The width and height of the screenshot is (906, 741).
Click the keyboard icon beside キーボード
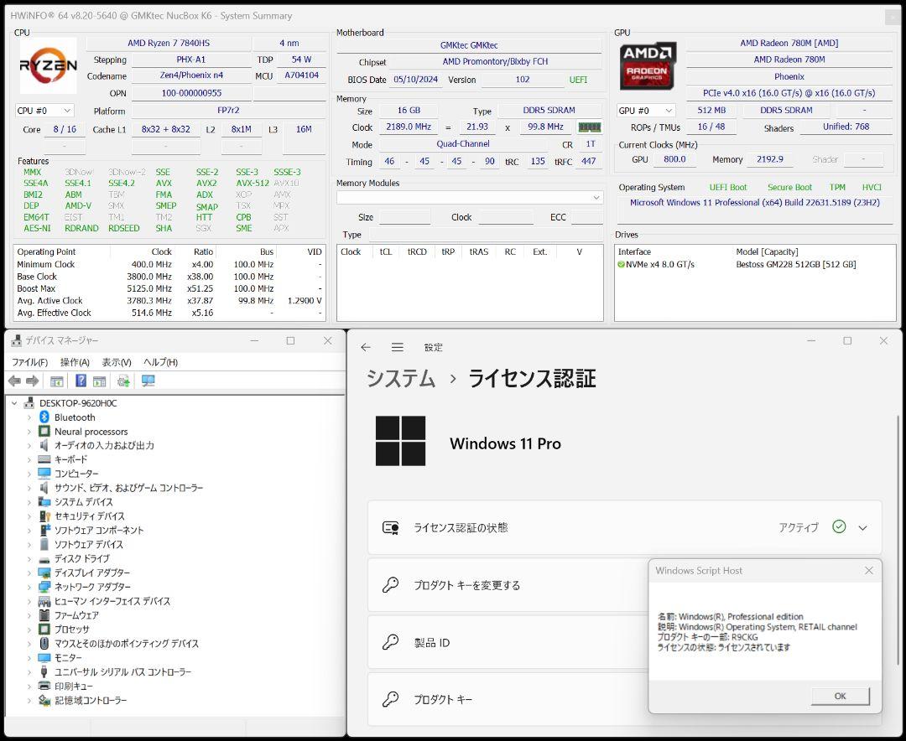(x=44, y=459)
